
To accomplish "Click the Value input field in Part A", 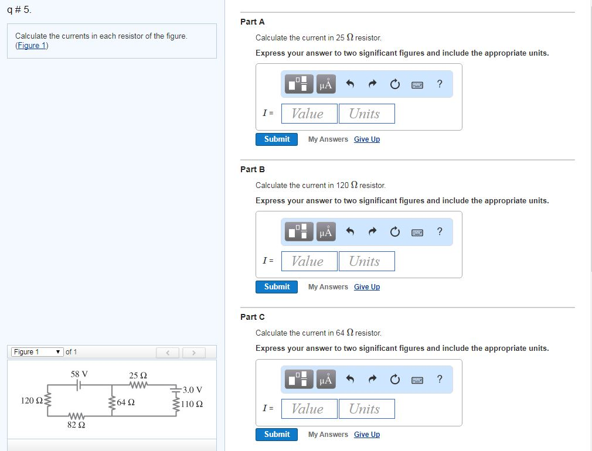I will (x=309, y=113).
